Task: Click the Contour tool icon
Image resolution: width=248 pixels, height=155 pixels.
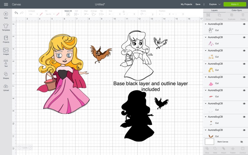Action: [x=243, y=148]
